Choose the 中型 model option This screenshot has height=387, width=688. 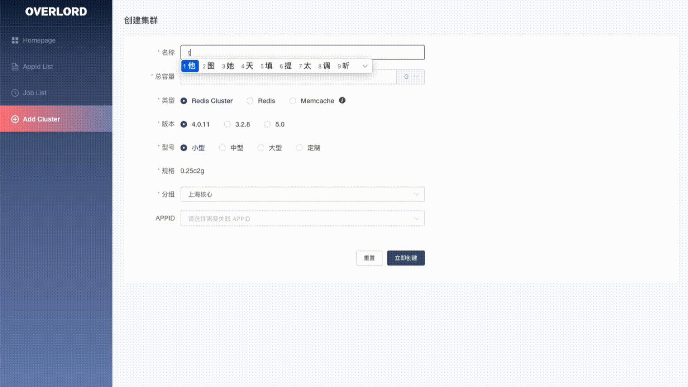pos(222,148)
